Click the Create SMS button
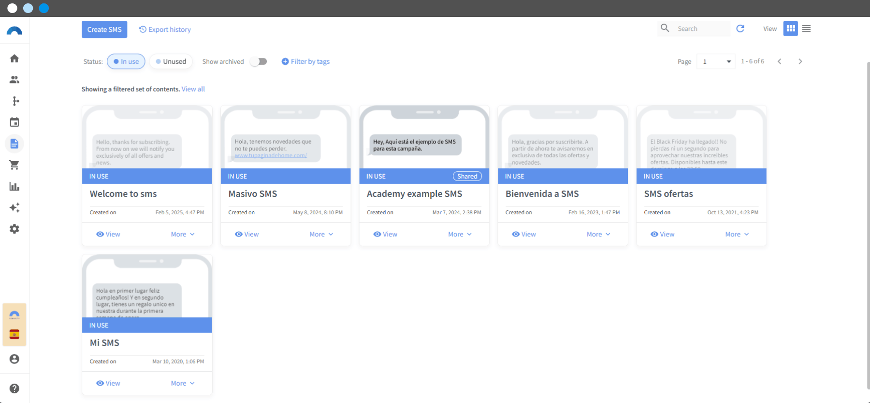Image resolution: width=870 pixels, height=403 pixels. (104, 29)
